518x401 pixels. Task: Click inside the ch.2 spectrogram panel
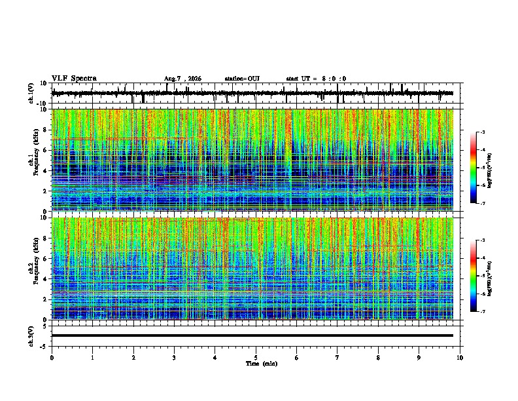click(252, 269)
